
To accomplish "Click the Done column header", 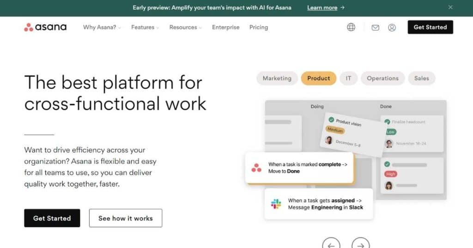I will 386,106.
